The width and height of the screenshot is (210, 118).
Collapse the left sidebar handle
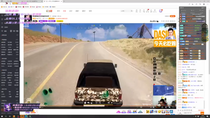(x=20, y=64)
